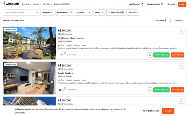The width and height of the screenshot is (191, 116).
Task: Call advertiser of R$ 660.000 listing
Action: 150,55
